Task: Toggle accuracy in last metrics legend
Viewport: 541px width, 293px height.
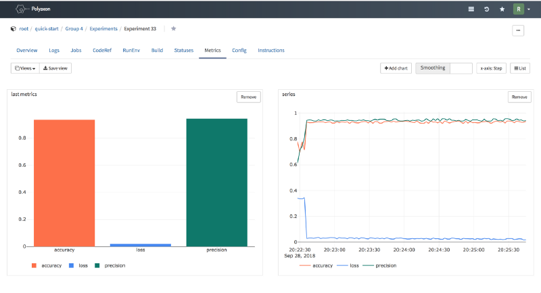Action: (x=47, y=265)
